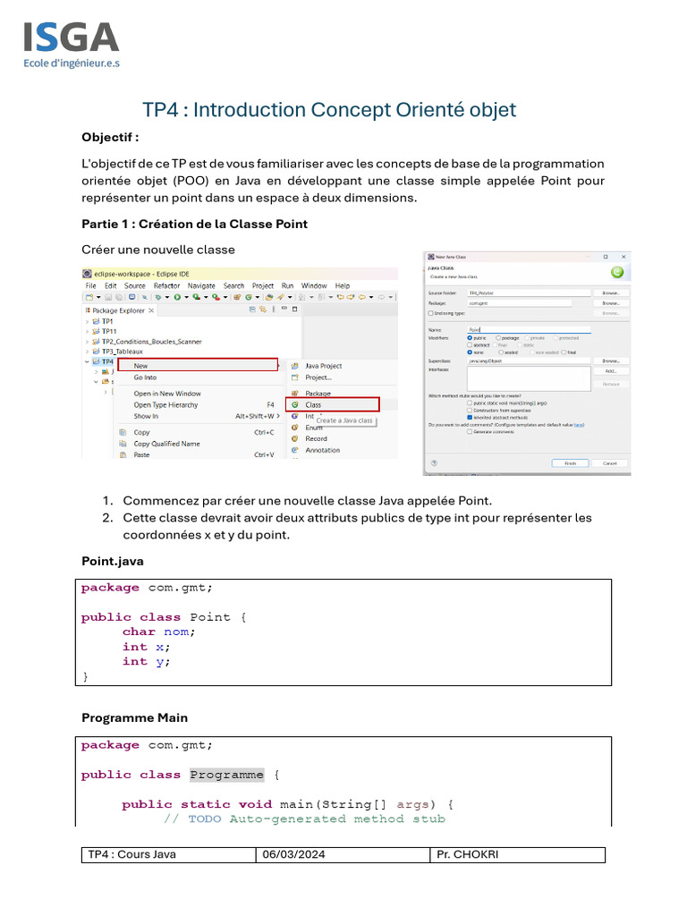Check Constructors from superclass checkbox

(x=470, y=410)
